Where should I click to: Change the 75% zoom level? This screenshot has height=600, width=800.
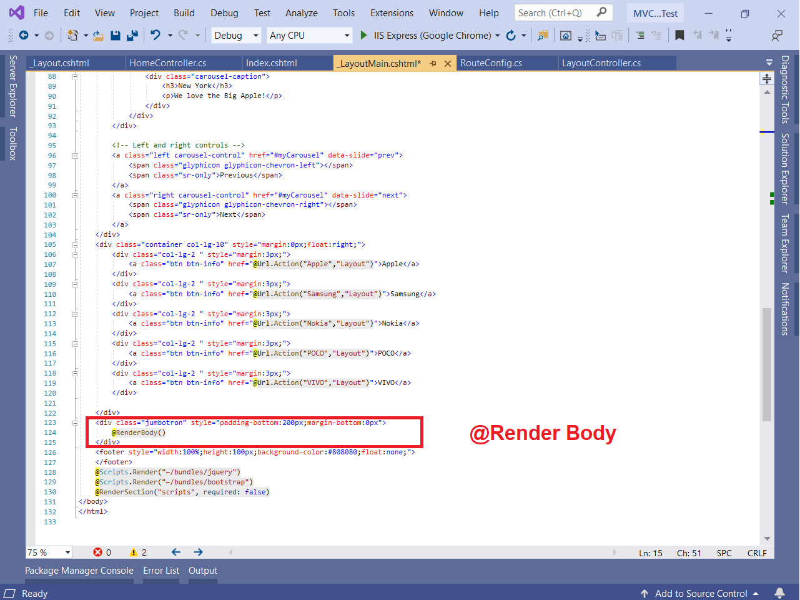[x=48, y=552]
